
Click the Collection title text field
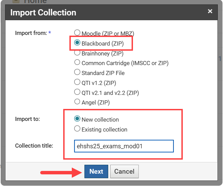[x=124, y=146]
